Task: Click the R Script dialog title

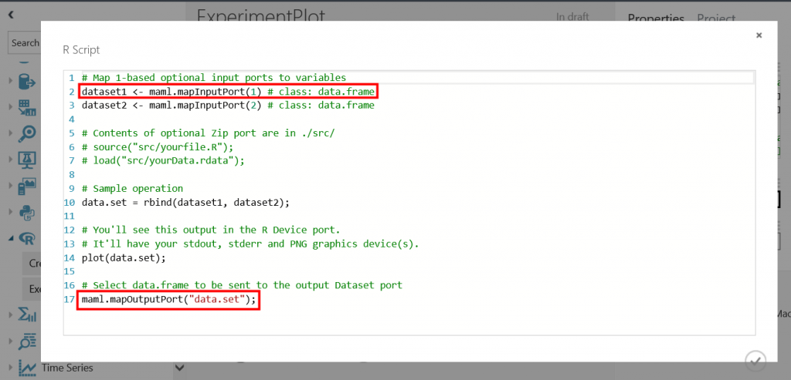Action: [x=81, y=50]
